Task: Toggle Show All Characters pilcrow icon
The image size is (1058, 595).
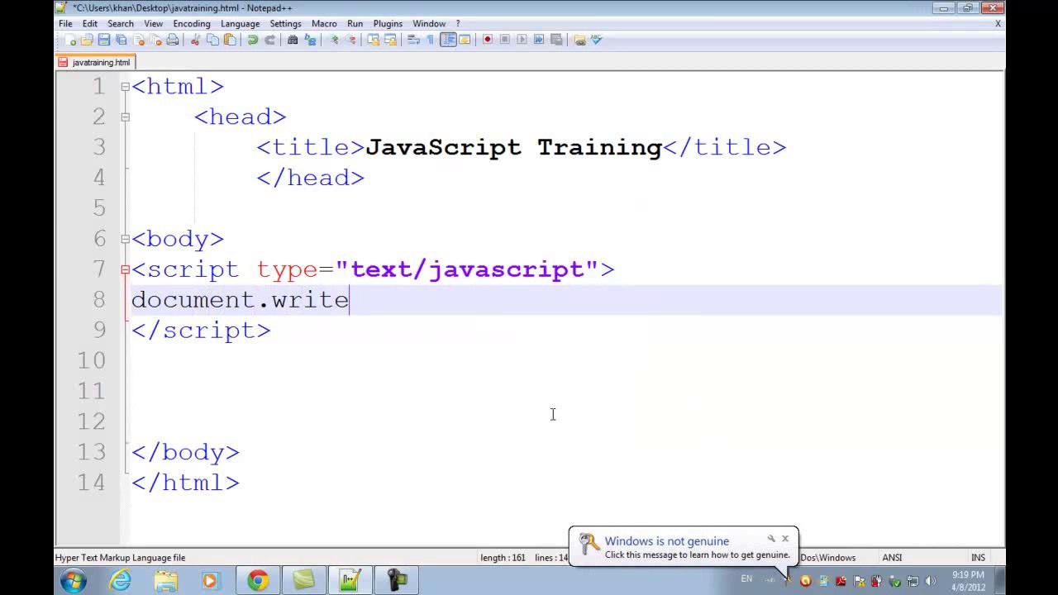Action: 430,40
